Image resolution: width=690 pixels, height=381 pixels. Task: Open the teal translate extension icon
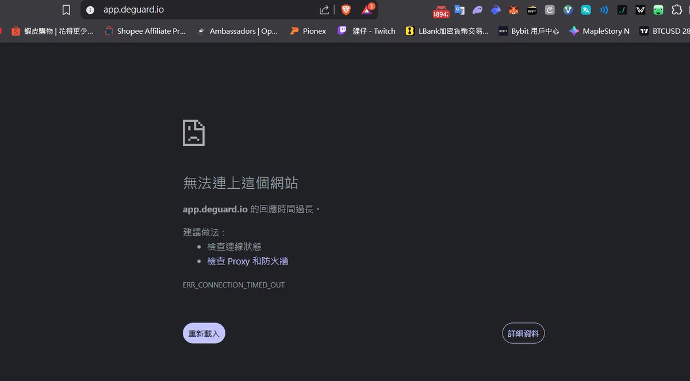pyautogui.click(x=586, y=10)
